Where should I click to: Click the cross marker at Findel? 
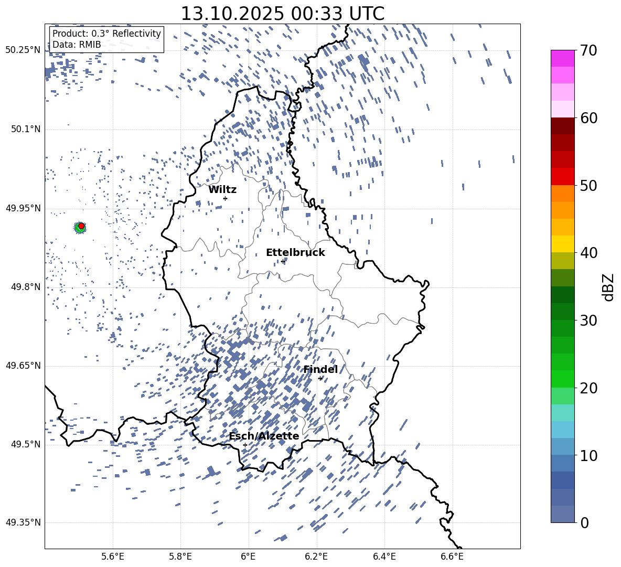pyautogui.click(x=320, y=379)
